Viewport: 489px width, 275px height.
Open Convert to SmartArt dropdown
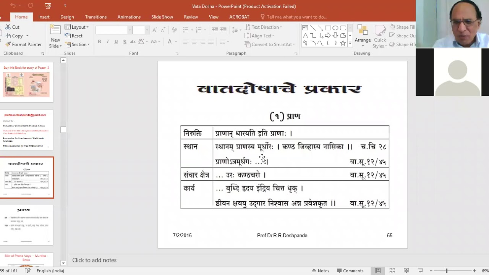click(x=270, y=44)
